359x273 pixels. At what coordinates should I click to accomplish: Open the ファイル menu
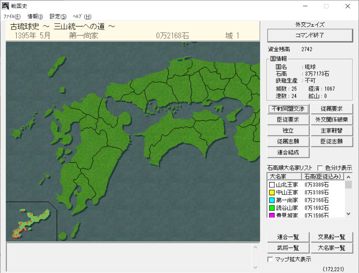(x=12, y=16)
